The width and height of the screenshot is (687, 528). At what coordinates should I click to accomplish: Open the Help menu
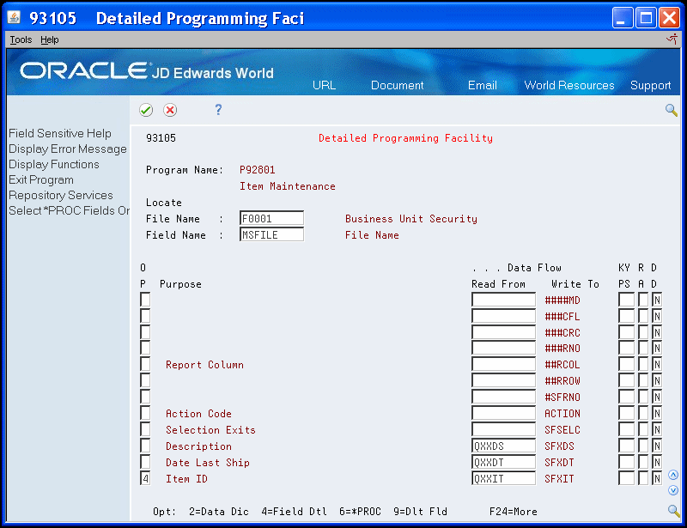(x=50, y=39)
